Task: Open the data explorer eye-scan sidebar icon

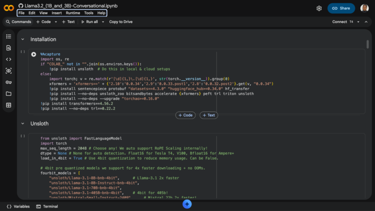Action: [x=9, y=70]
